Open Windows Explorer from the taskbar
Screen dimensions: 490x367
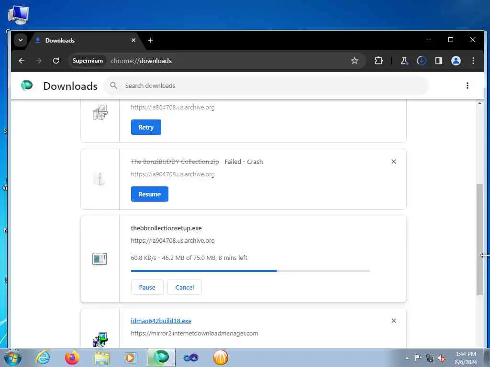click(102, 357)
